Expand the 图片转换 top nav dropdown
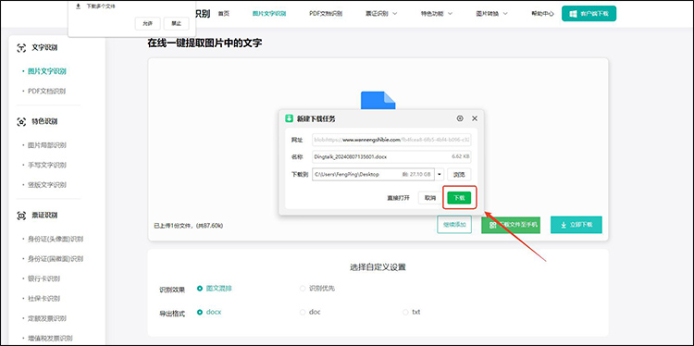 (491, 13)
